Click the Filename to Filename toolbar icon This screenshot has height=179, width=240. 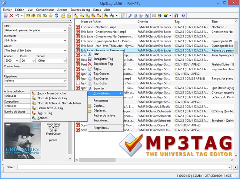pos(87,16)
